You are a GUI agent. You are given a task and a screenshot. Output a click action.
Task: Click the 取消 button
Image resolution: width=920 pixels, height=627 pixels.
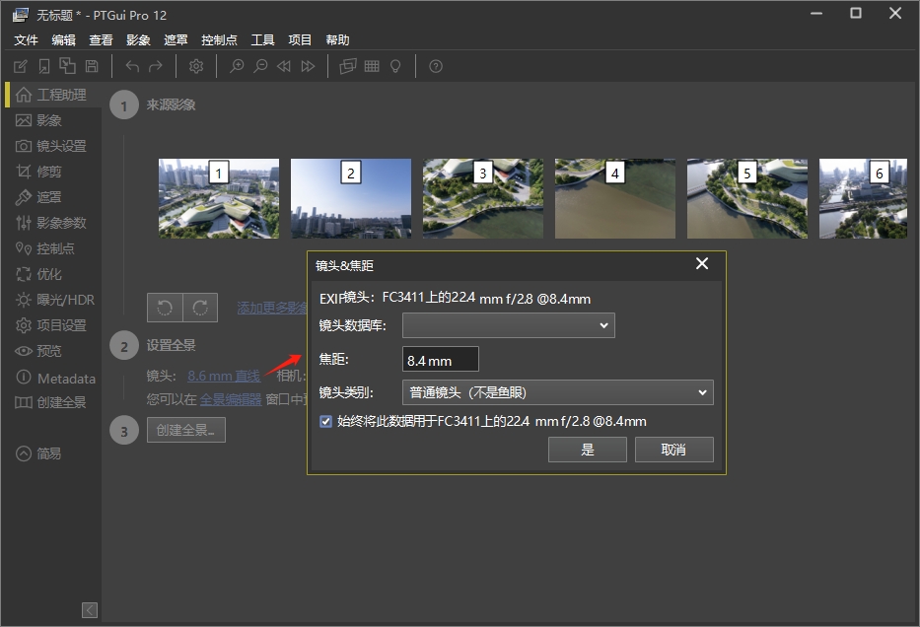click(673, 450)
